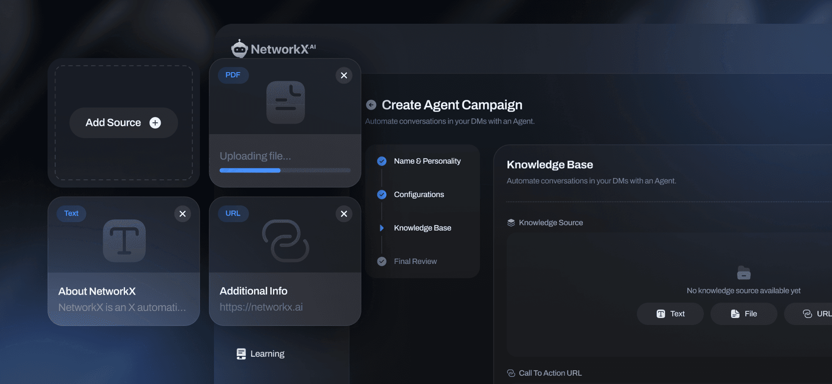The width and height of the screenshot is (832, 384).
Task: Click the Final Review grey checkmark icon
Action: 382,261
